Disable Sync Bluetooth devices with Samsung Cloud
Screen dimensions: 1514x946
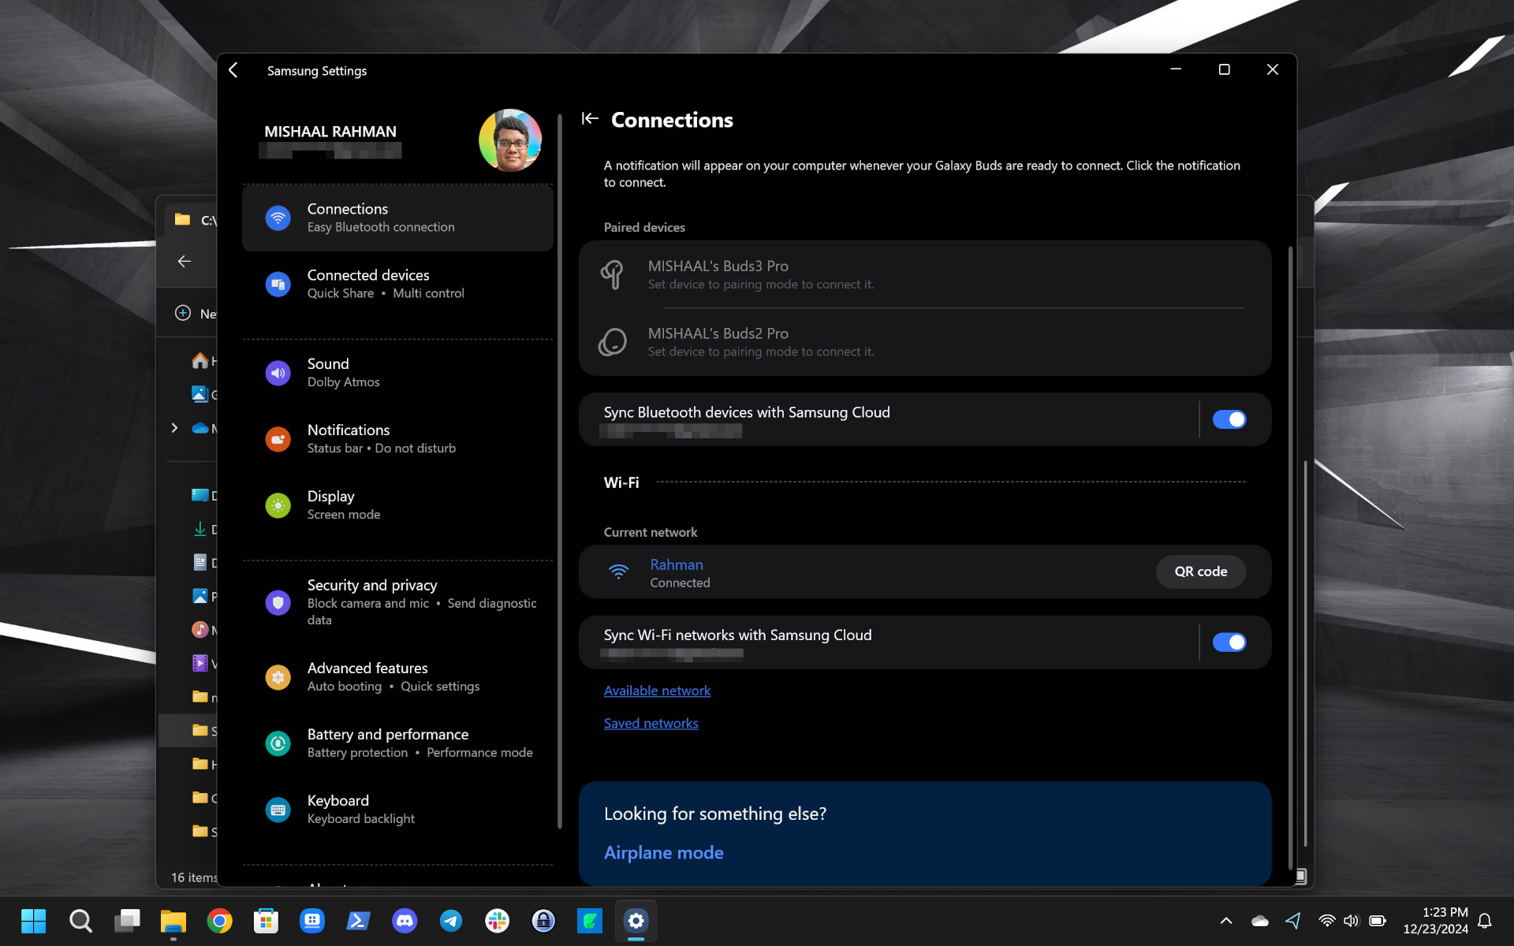1229,419
